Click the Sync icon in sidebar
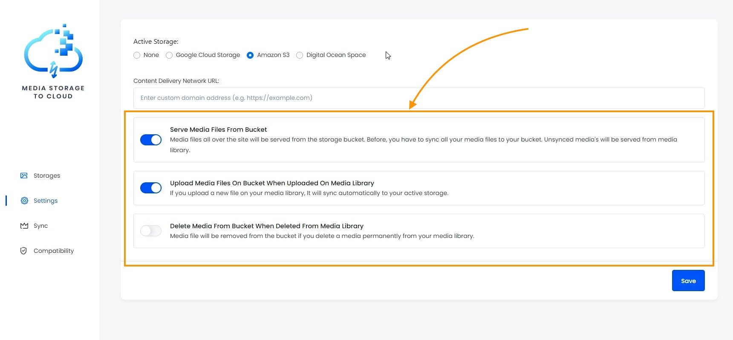Viewport: 733px width, 340px height. click(x=24, y=226)
